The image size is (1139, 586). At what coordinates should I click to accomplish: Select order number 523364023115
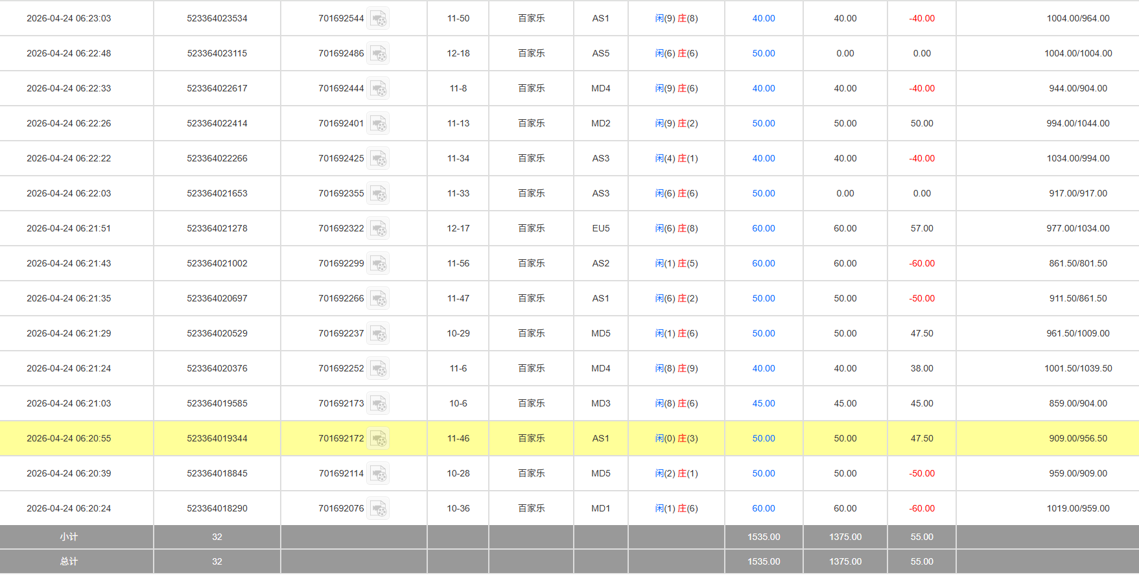(x=217, y=53)
